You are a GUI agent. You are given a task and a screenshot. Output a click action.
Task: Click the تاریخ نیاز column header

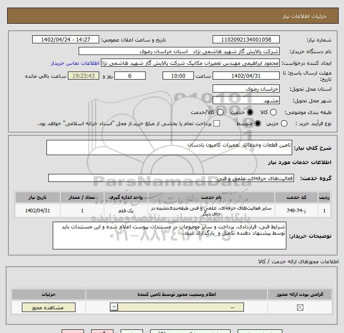click(38, 197)
